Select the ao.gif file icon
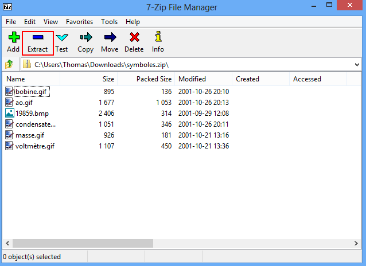The height and width of the screenshot is (266, 366). 9,102
